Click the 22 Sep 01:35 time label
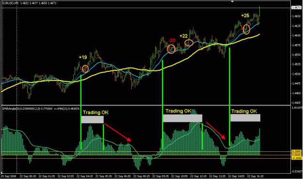The width and height of the screenshot is (303, 179). (47, 176)
